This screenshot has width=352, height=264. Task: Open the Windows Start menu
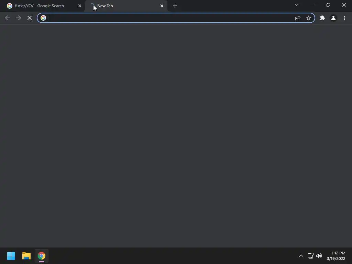11,256
